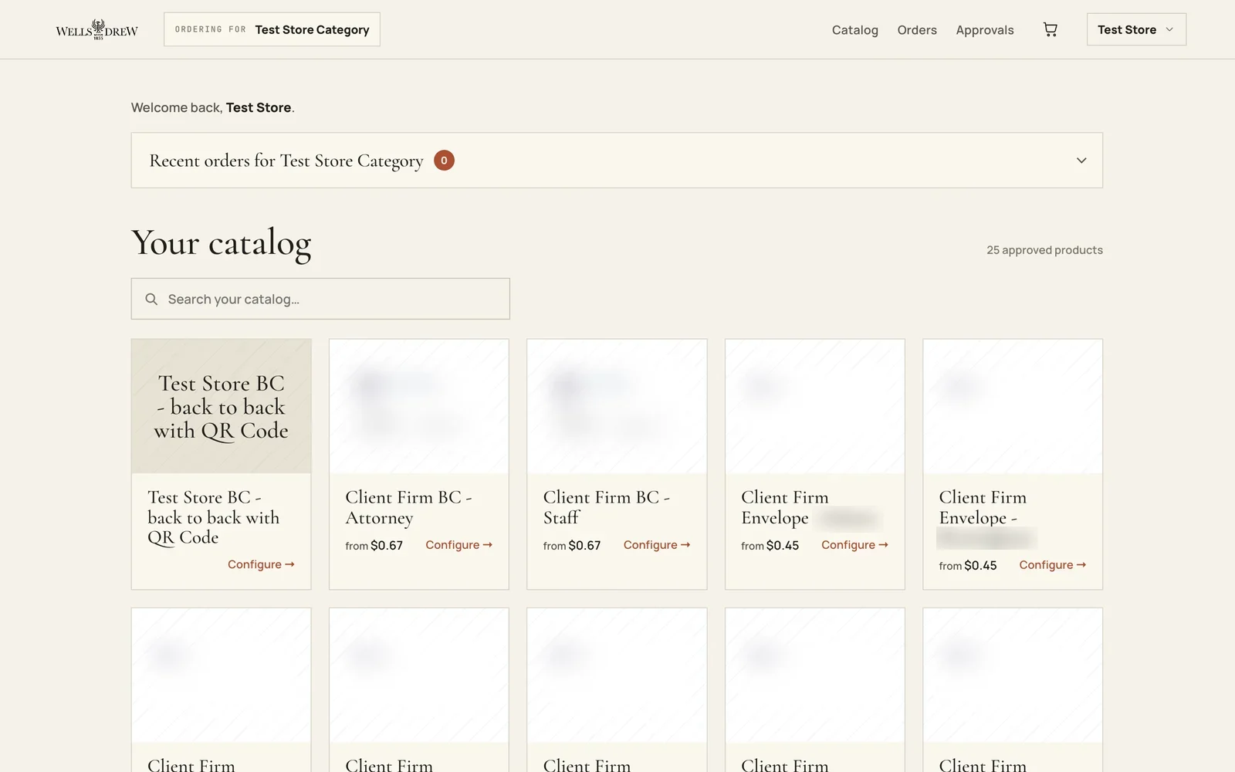The width and height of the screenshot is (1235, 772).
Task: Open the Client Firm BC - Staff thumbnail
Action: point(617,406)
